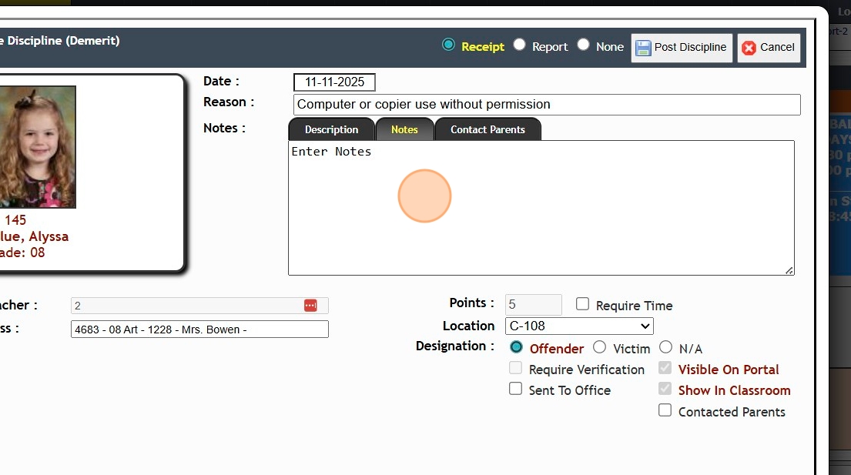Click the Points field showing 5

pos(534,305)
